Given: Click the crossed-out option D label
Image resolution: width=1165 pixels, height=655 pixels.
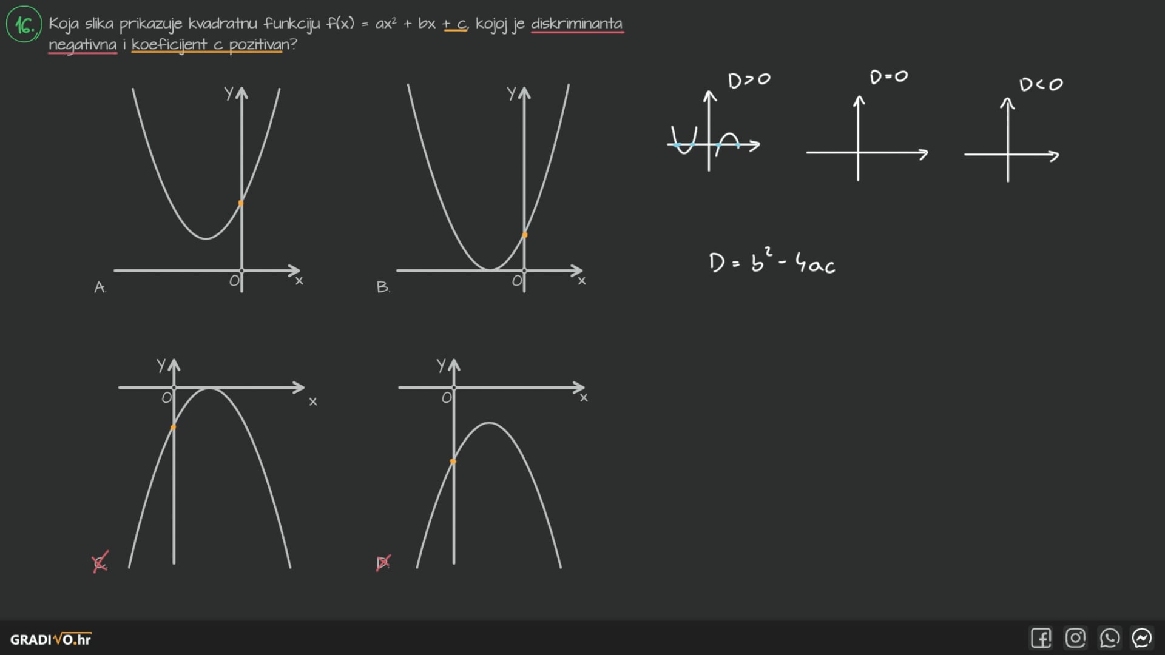Looking at the screenshot, I should click(x=383, y=563).
